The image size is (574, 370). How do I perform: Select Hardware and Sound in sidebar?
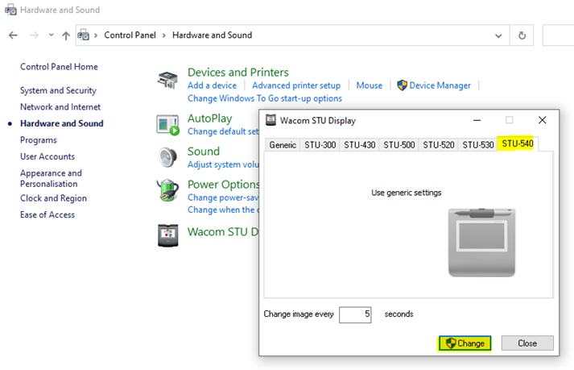pos(62,123)
